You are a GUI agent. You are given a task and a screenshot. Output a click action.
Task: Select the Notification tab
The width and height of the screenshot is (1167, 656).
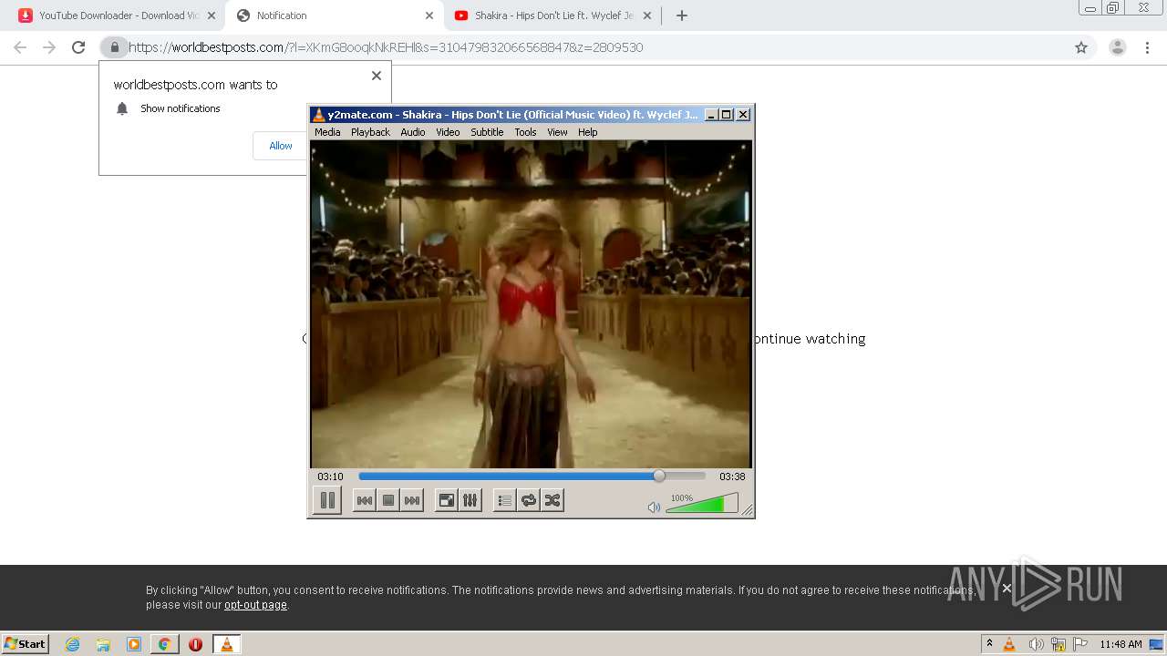(x=333, y=15)
